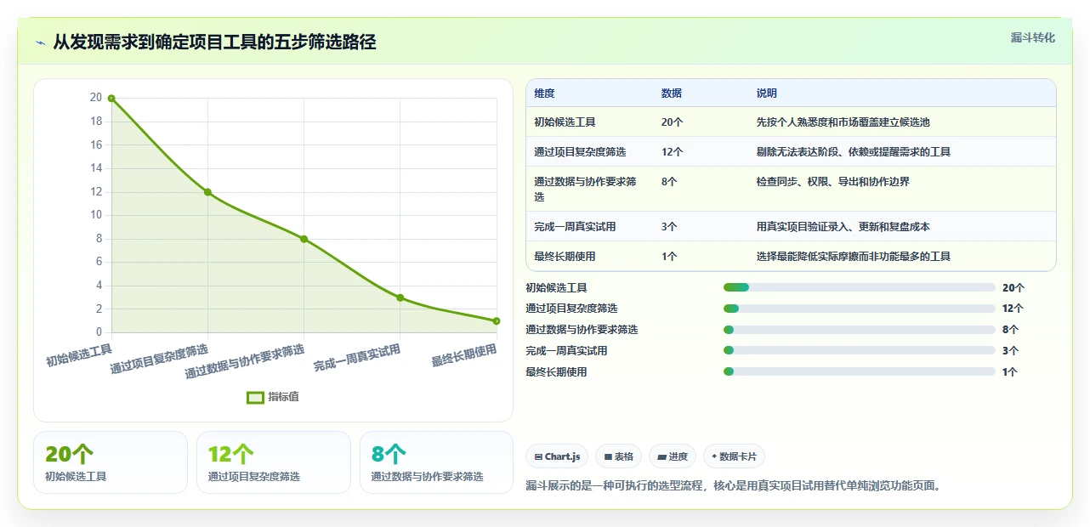Click the y-axis tick label 10
The width and height of the screenshot is (1090, 527).
tap(96, 215)
